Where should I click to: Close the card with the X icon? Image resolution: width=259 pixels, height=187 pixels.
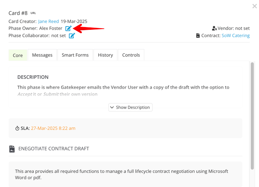point(254,6)
